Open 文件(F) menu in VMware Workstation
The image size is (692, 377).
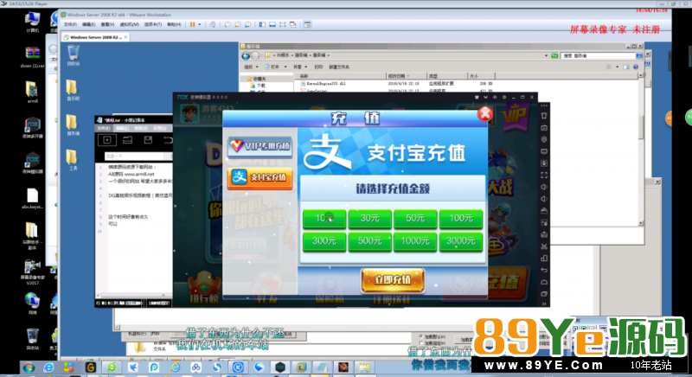[x=70, y=25]
